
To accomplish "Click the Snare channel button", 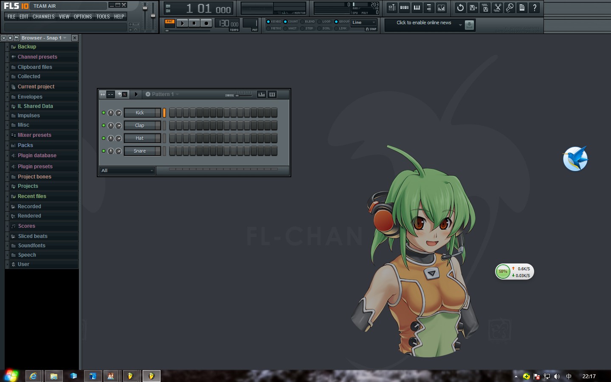I will pos(142,151).
